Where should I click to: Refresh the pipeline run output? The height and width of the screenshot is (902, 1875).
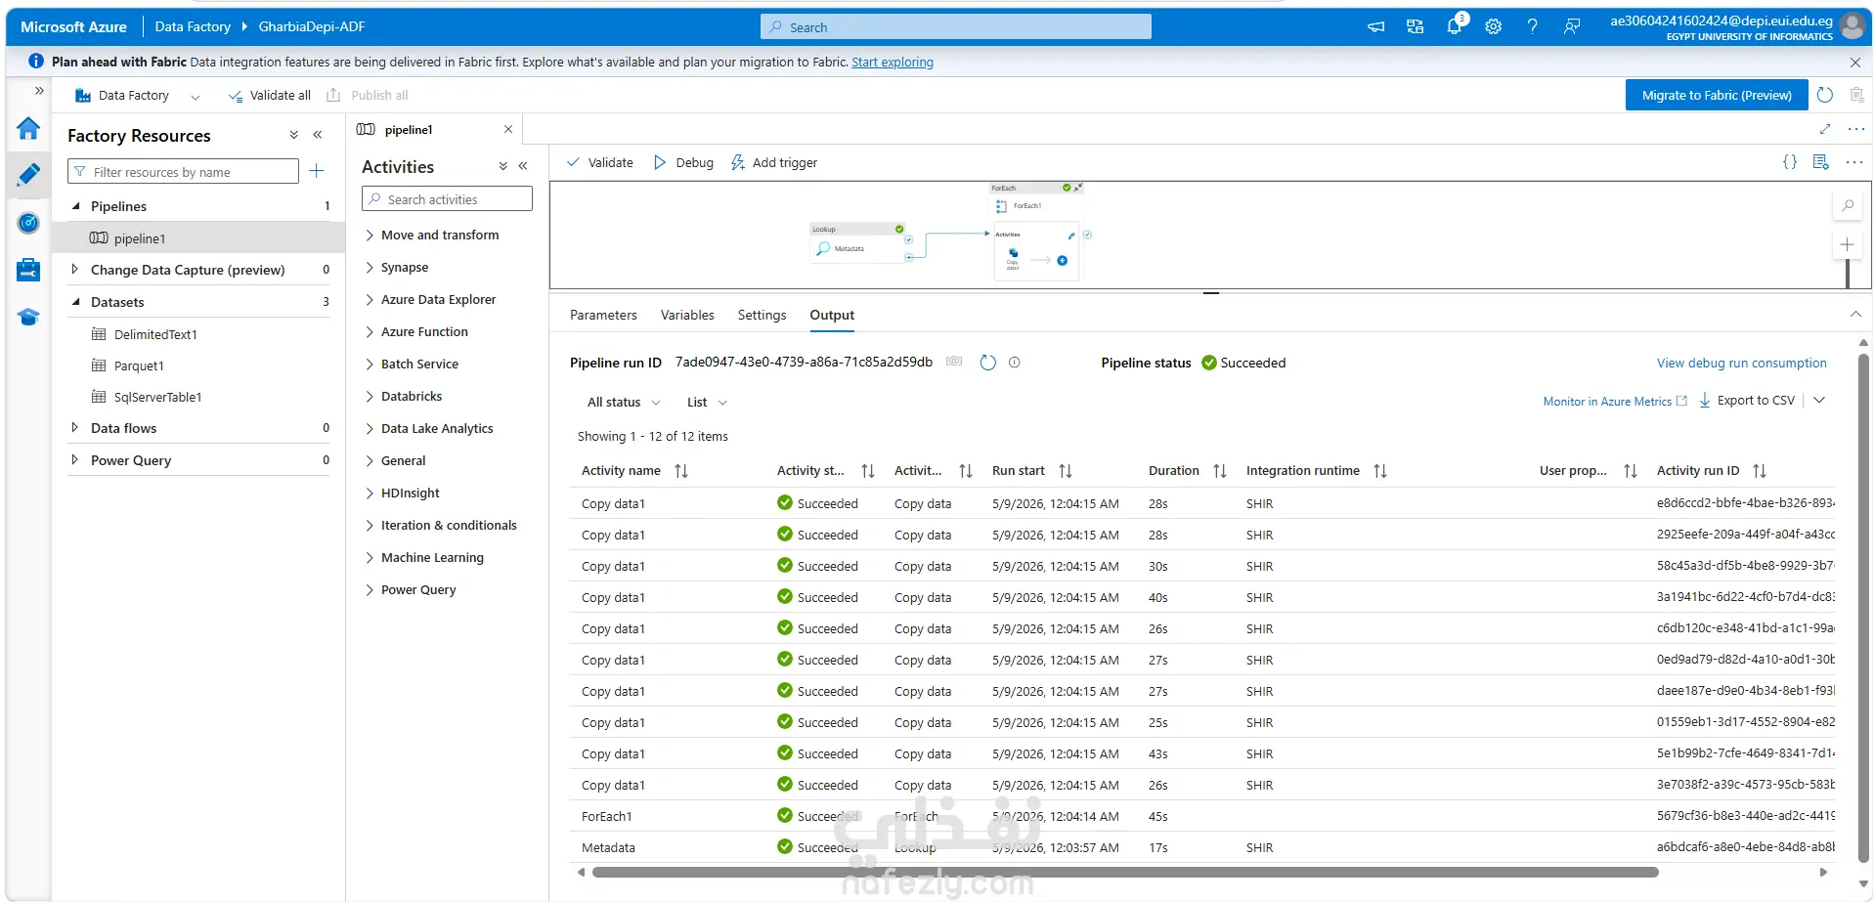click(987, 363)
